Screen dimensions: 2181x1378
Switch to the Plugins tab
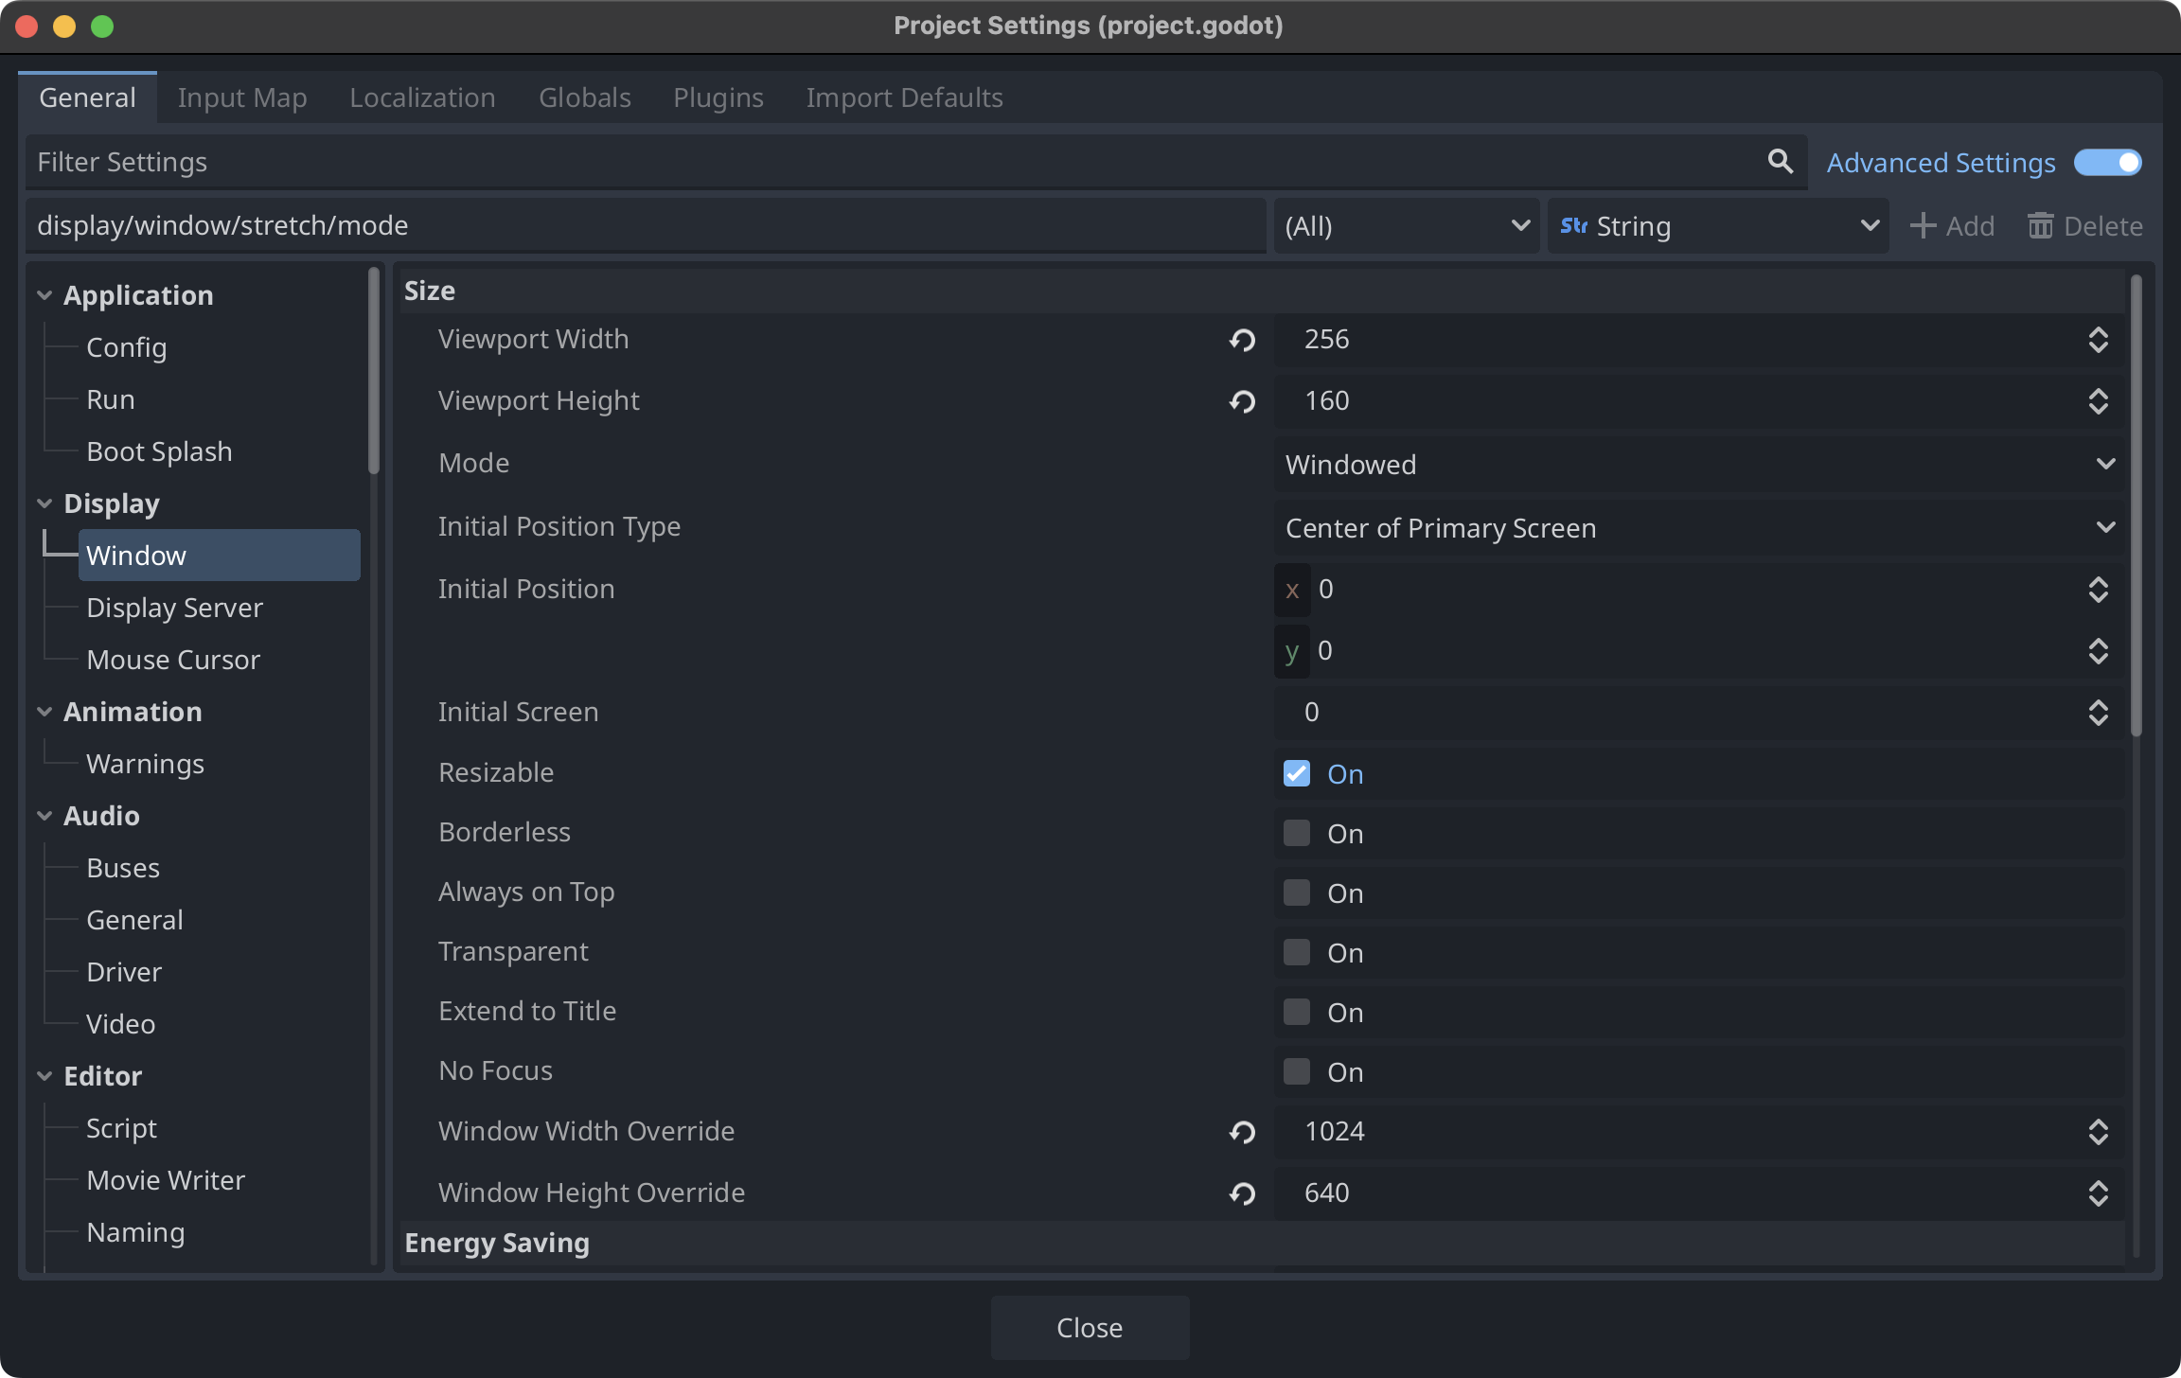point(718,96)
